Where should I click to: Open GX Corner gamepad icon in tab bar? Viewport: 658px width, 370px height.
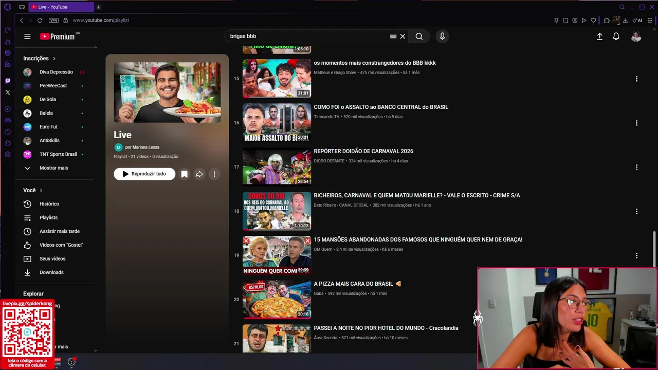click(x=22, y=7)
